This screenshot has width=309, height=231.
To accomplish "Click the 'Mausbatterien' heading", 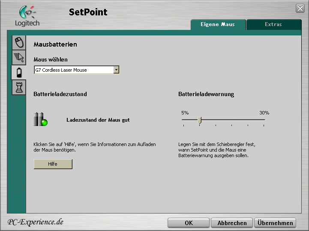I will click(x=55, y=44).
